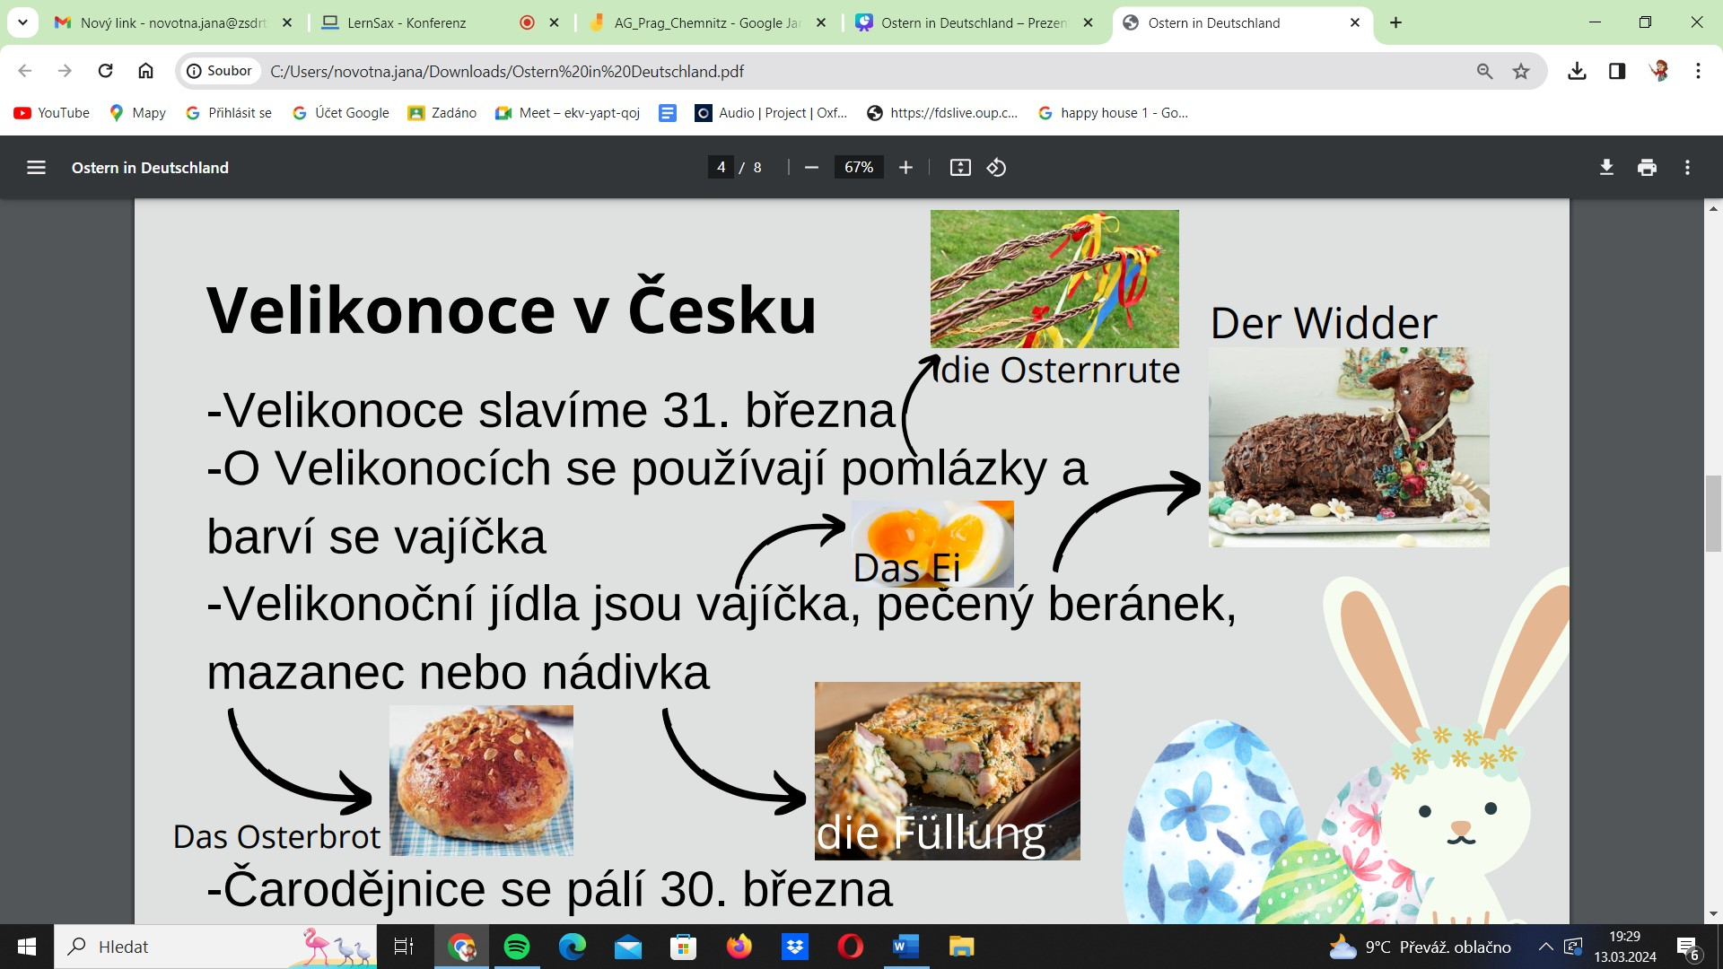Zoom in the PDF with plus button
This screenshot has width=1723, height=969.
pyautogui.click(x=905, y=168)
